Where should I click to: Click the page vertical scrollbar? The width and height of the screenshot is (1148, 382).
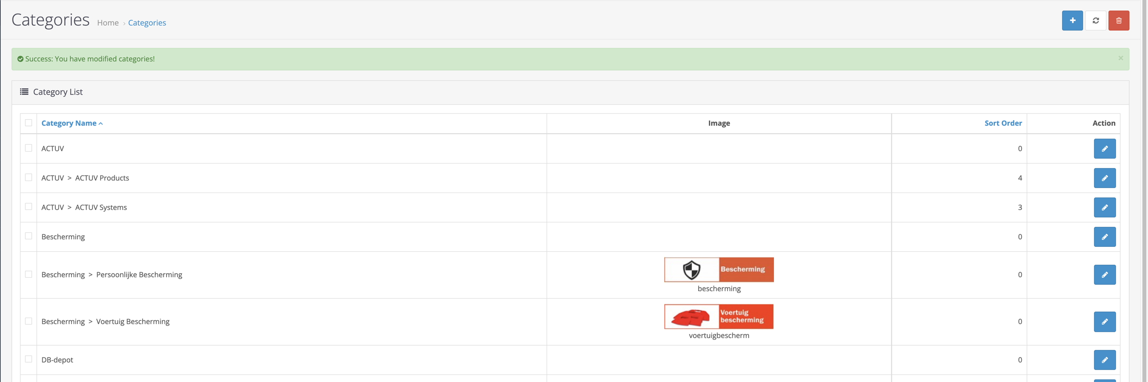click(x=1145, y=191)
